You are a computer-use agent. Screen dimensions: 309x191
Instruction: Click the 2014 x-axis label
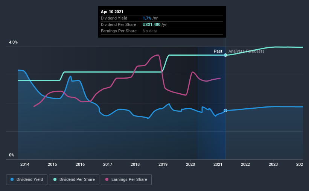(x=25, y=164)
